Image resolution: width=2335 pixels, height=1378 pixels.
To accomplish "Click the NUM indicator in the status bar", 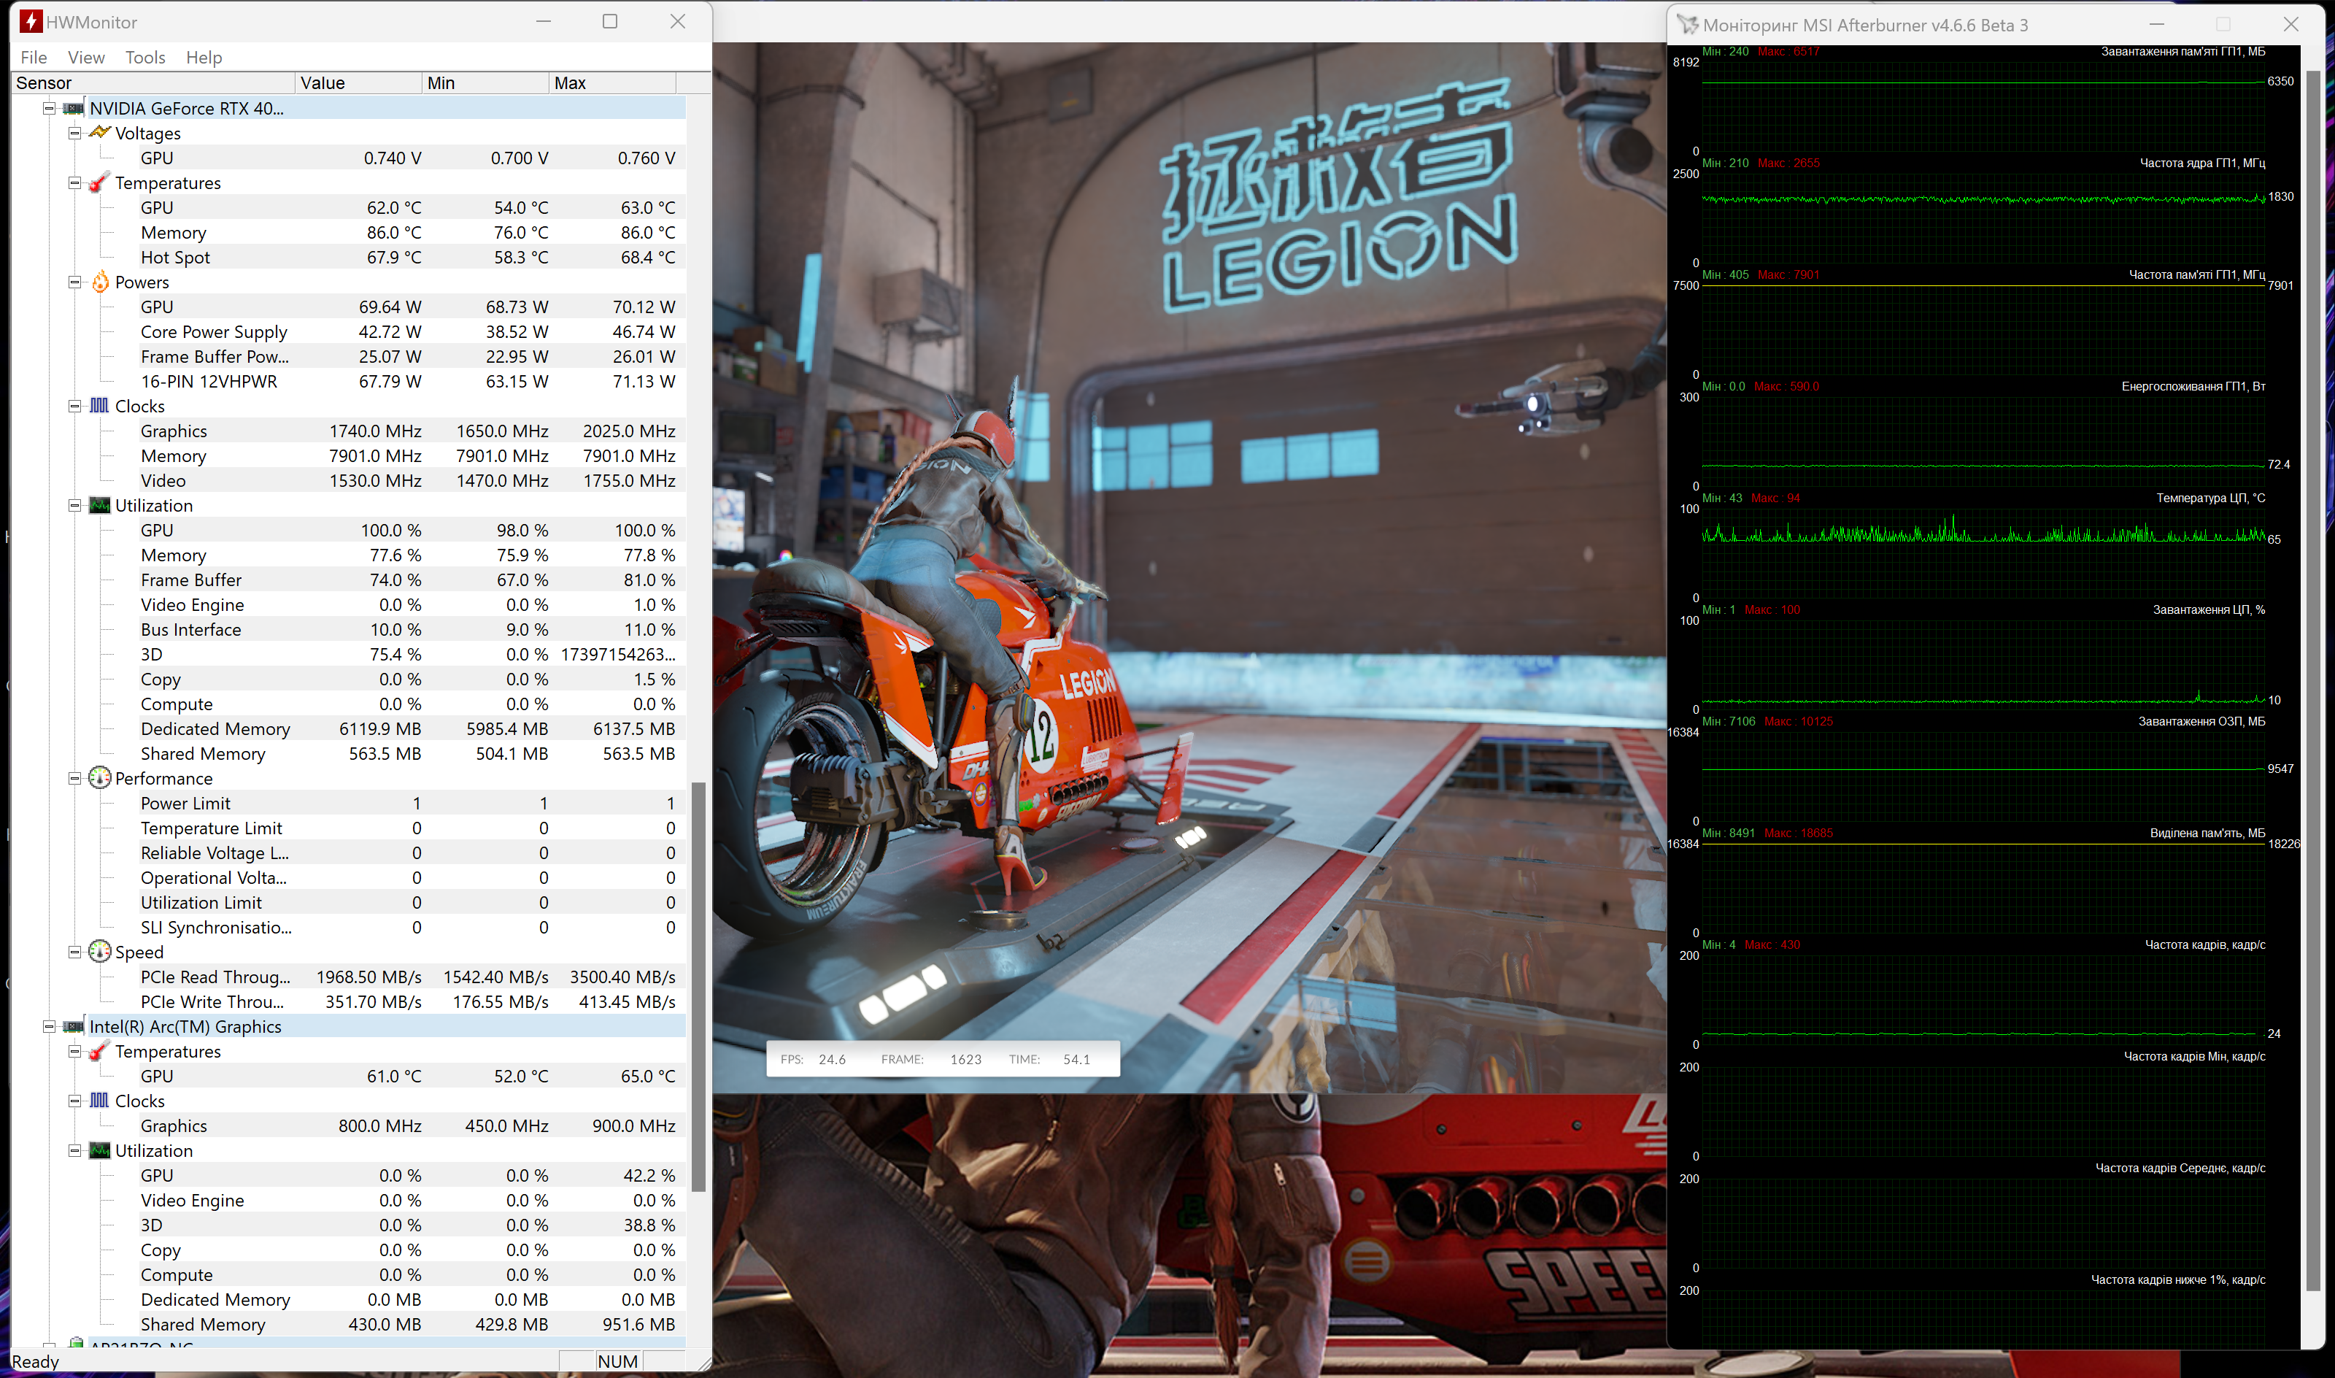I will pyautogui.click(x=617, y=1360).
